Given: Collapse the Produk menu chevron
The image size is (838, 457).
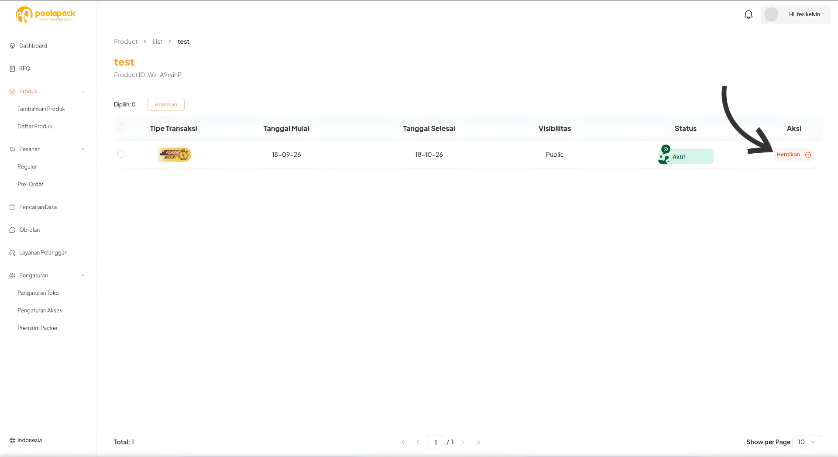Looking at the screenshot, I should click(x=83, y=92).
